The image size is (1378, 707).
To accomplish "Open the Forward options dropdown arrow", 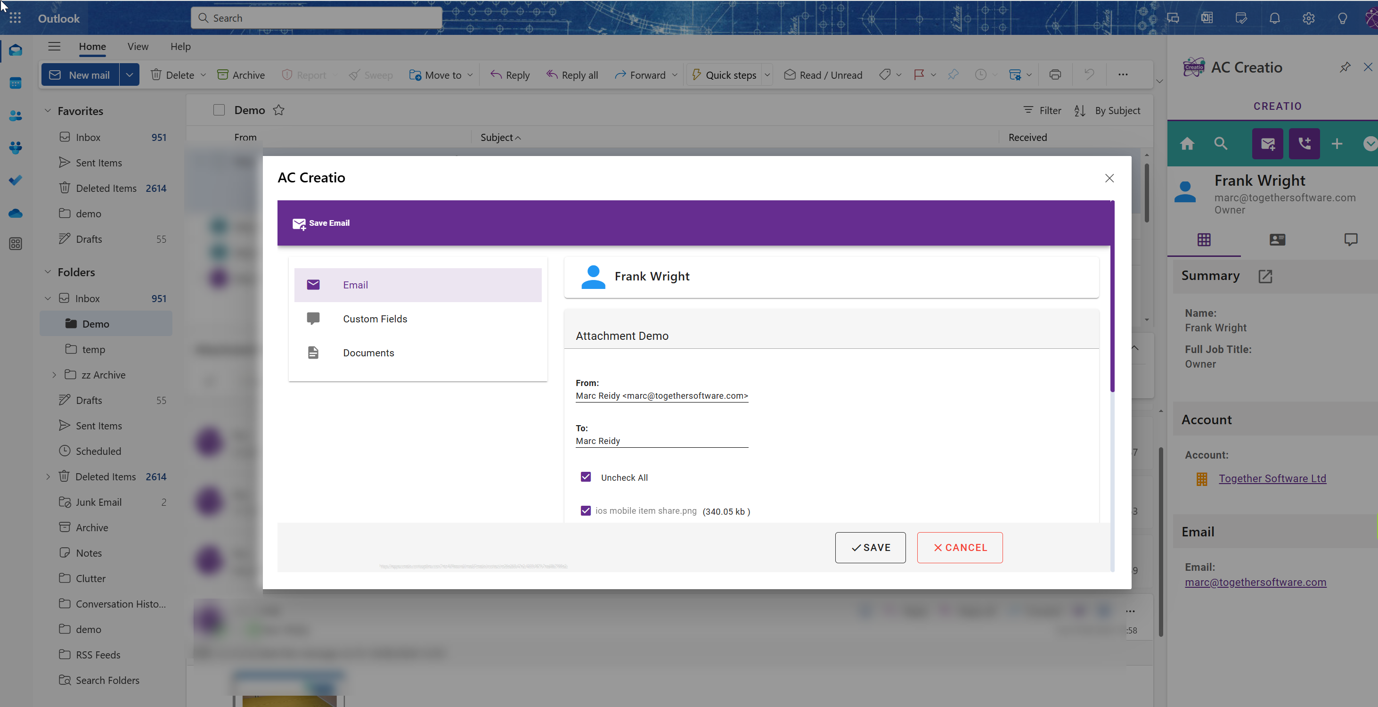I will point(675,75).
